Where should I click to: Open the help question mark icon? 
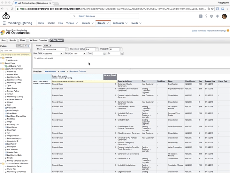click(x=206, y=16)
